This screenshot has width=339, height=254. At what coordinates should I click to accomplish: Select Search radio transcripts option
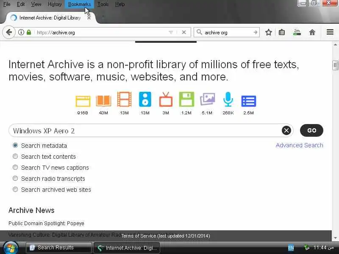coord(15,178)
